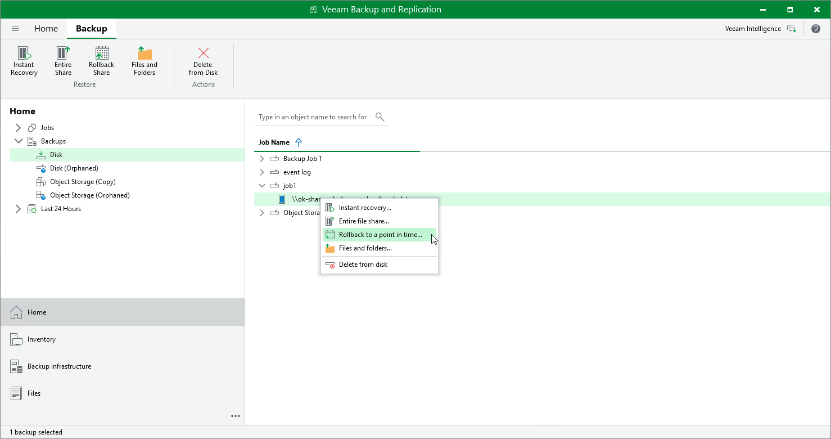The image size is (831, 439).
Task: Sort by the Job Name column header
Action: 274,142
